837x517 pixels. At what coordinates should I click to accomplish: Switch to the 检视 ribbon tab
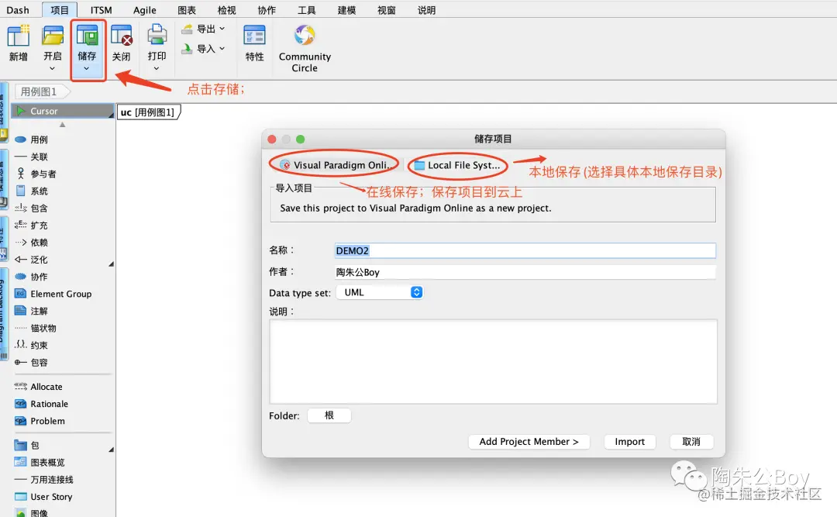[x=227, y=10]
